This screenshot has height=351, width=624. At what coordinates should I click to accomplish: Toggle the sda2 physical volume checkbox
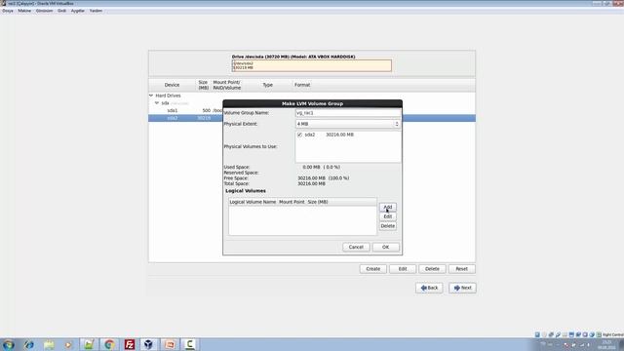pos(299,135)
